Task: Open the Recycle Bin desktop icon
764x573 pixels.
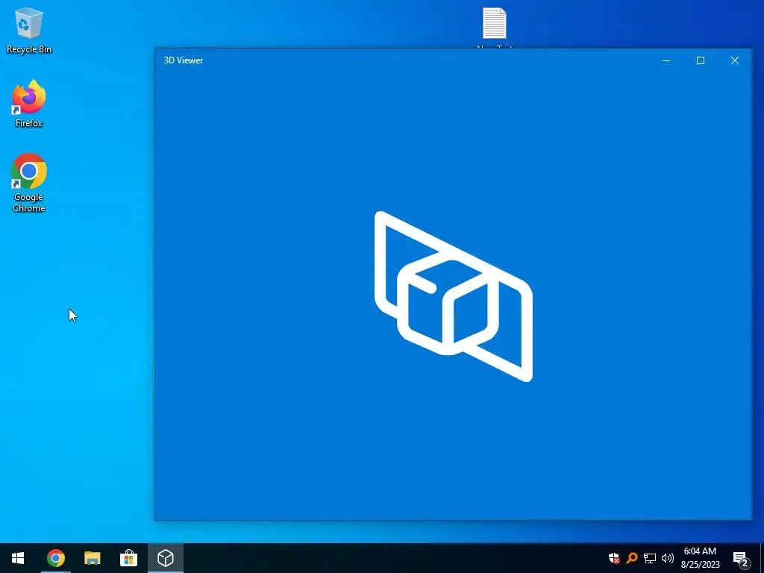Action: (29, 30)
